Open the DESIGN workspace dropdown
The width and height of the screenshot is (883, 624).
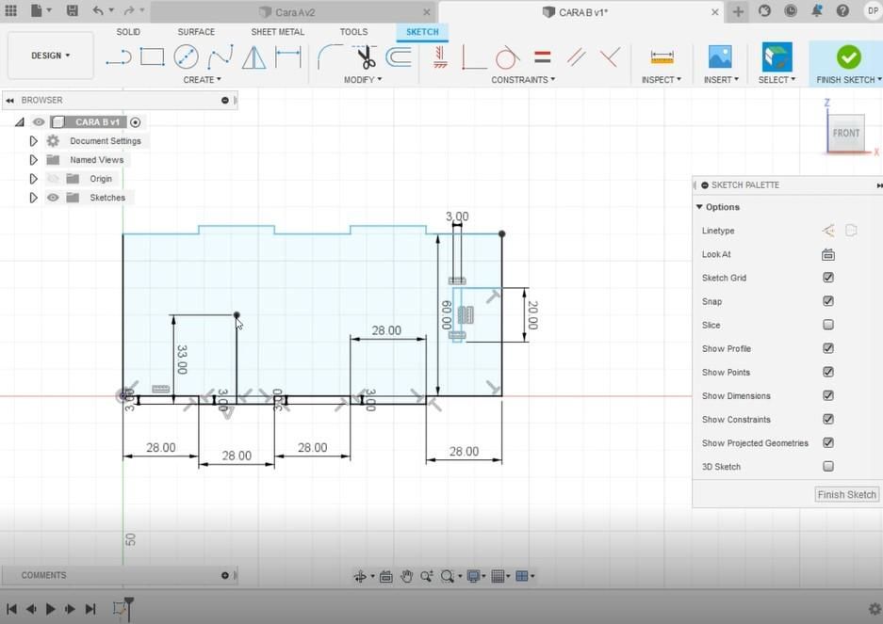[x=51, y=56]
